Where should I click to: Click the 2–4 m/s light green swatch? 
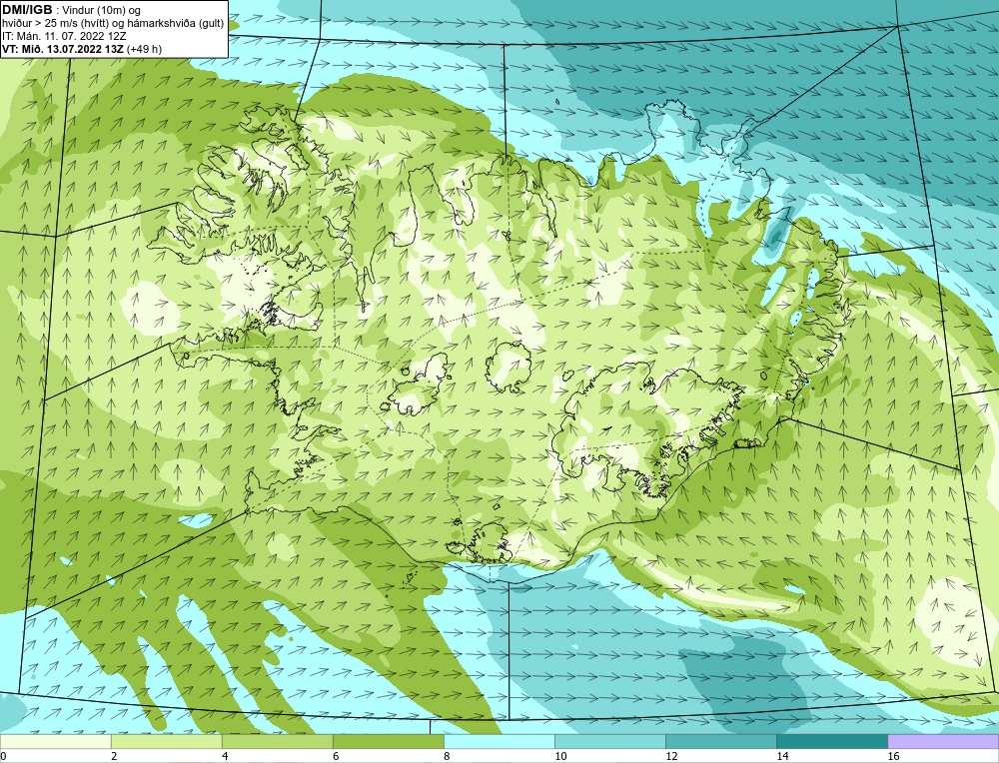click(167, 741)
